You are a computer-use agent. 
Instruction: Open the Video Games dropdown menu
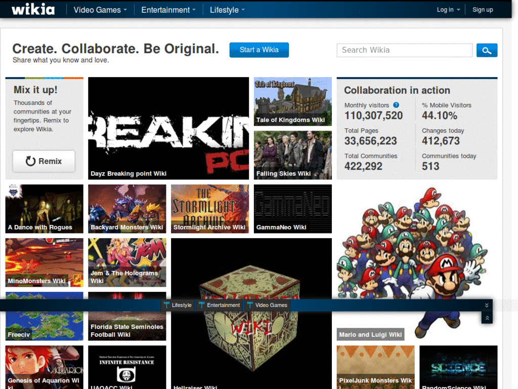coord(100,10)
